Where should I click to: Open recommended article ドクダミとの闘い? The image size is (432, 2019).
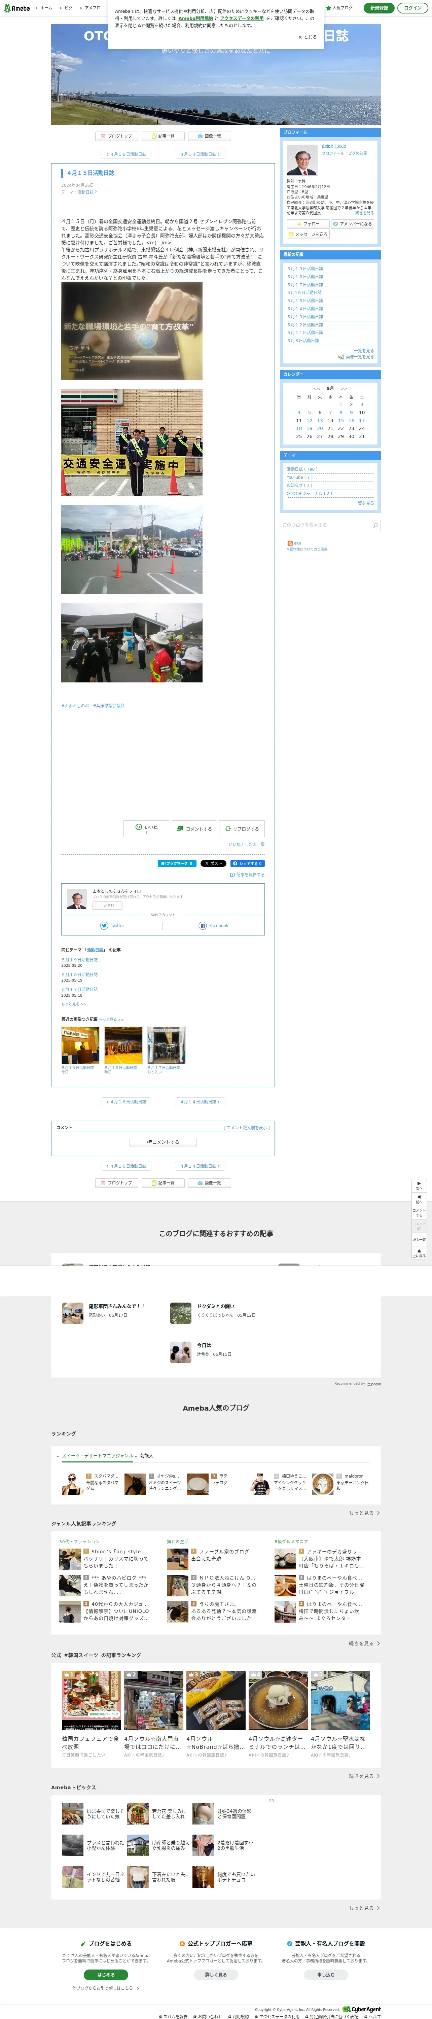coord(216,1307)
